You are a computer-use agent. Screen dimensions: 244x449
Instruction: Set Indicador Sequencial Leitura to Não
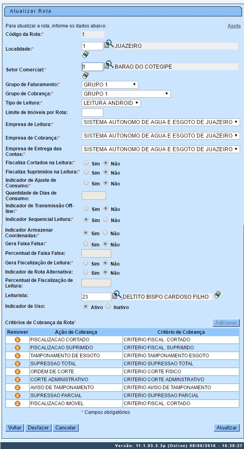[x=105, y=219]
